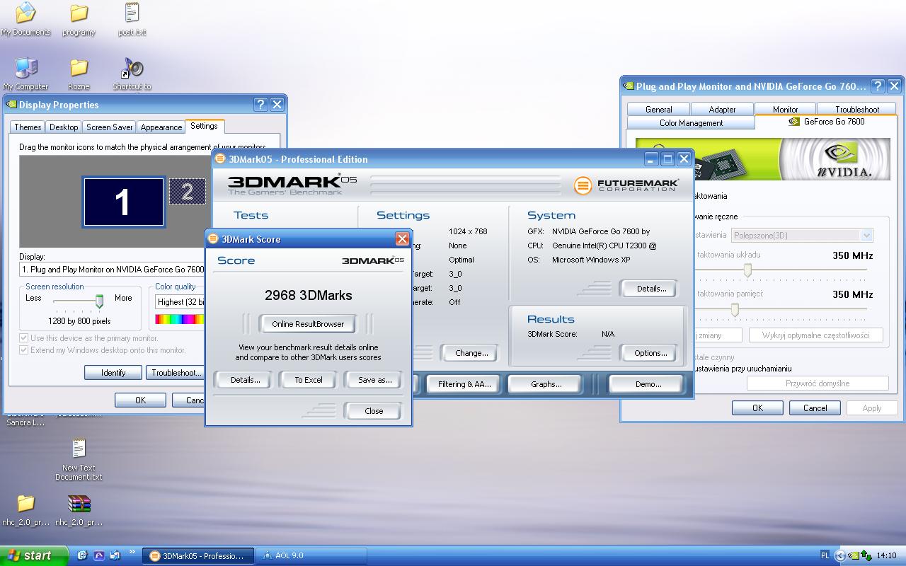
Task: Click the network activity tray icon
Action: click(x=866, y=555)
